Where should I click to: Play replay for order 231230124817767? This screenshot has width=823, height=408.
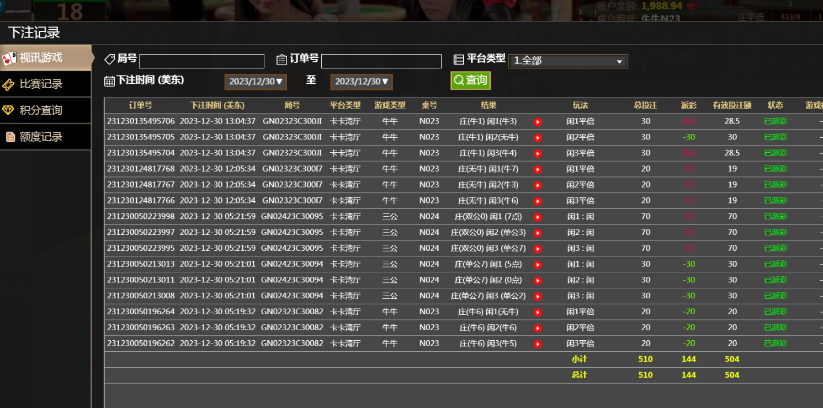(538, 185)
